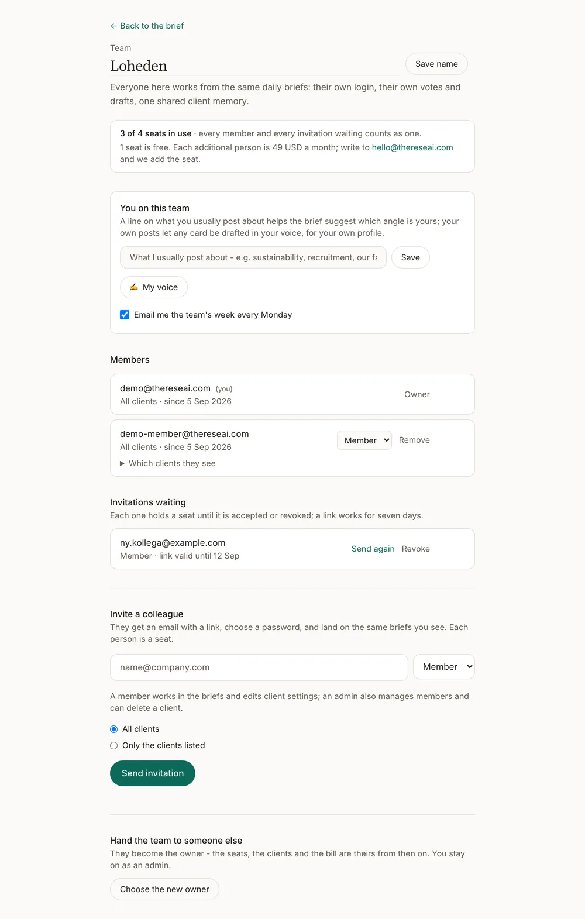Viewport: 585px width, 919px height.
Task: Remove demo-member@thereseai.com from the team
Action: [414, 440]
